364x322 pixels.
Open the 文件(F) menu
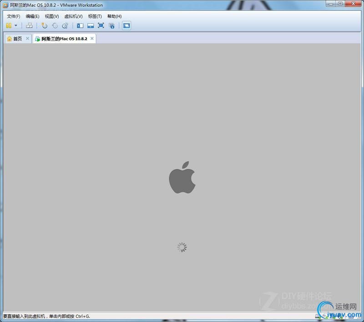coord(14,16)
